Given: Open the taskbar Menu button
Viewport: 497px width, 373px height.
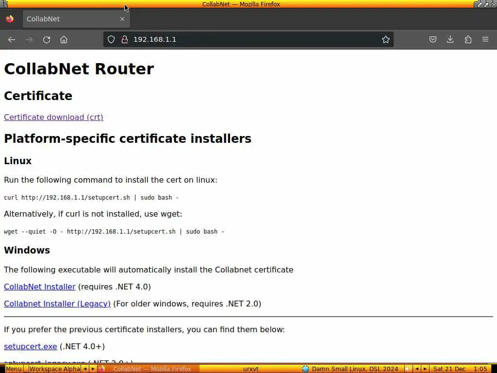Looking at the screenshot, I should [x=14, y=369].
